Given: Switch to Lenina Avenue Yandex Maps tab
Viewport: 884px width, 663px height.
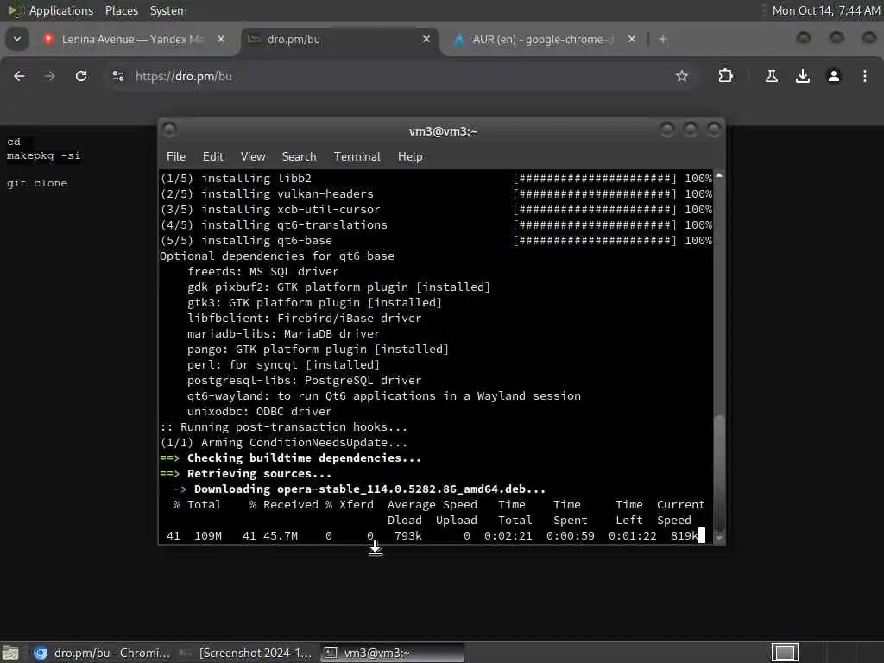Looking at the screenshot, I should (x=133, y=40).
